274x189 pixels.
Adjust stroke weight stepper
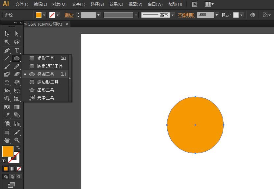point(78,15)
